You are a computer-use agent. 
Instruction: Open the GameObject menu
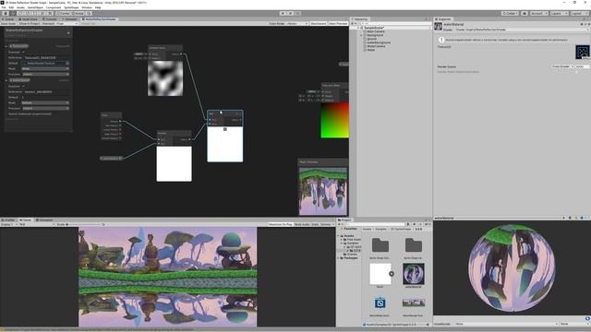click(x=35, y=7)
